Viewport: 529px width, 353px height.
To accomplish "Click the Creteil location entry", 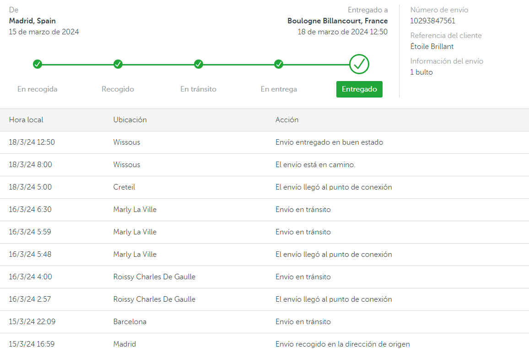I will coord(124,187).
